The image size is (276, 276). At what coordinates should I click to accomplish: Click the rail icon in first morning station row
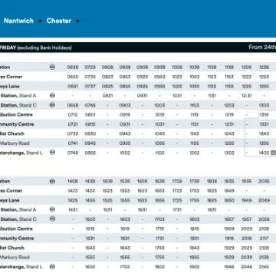[x=52, y=67]
